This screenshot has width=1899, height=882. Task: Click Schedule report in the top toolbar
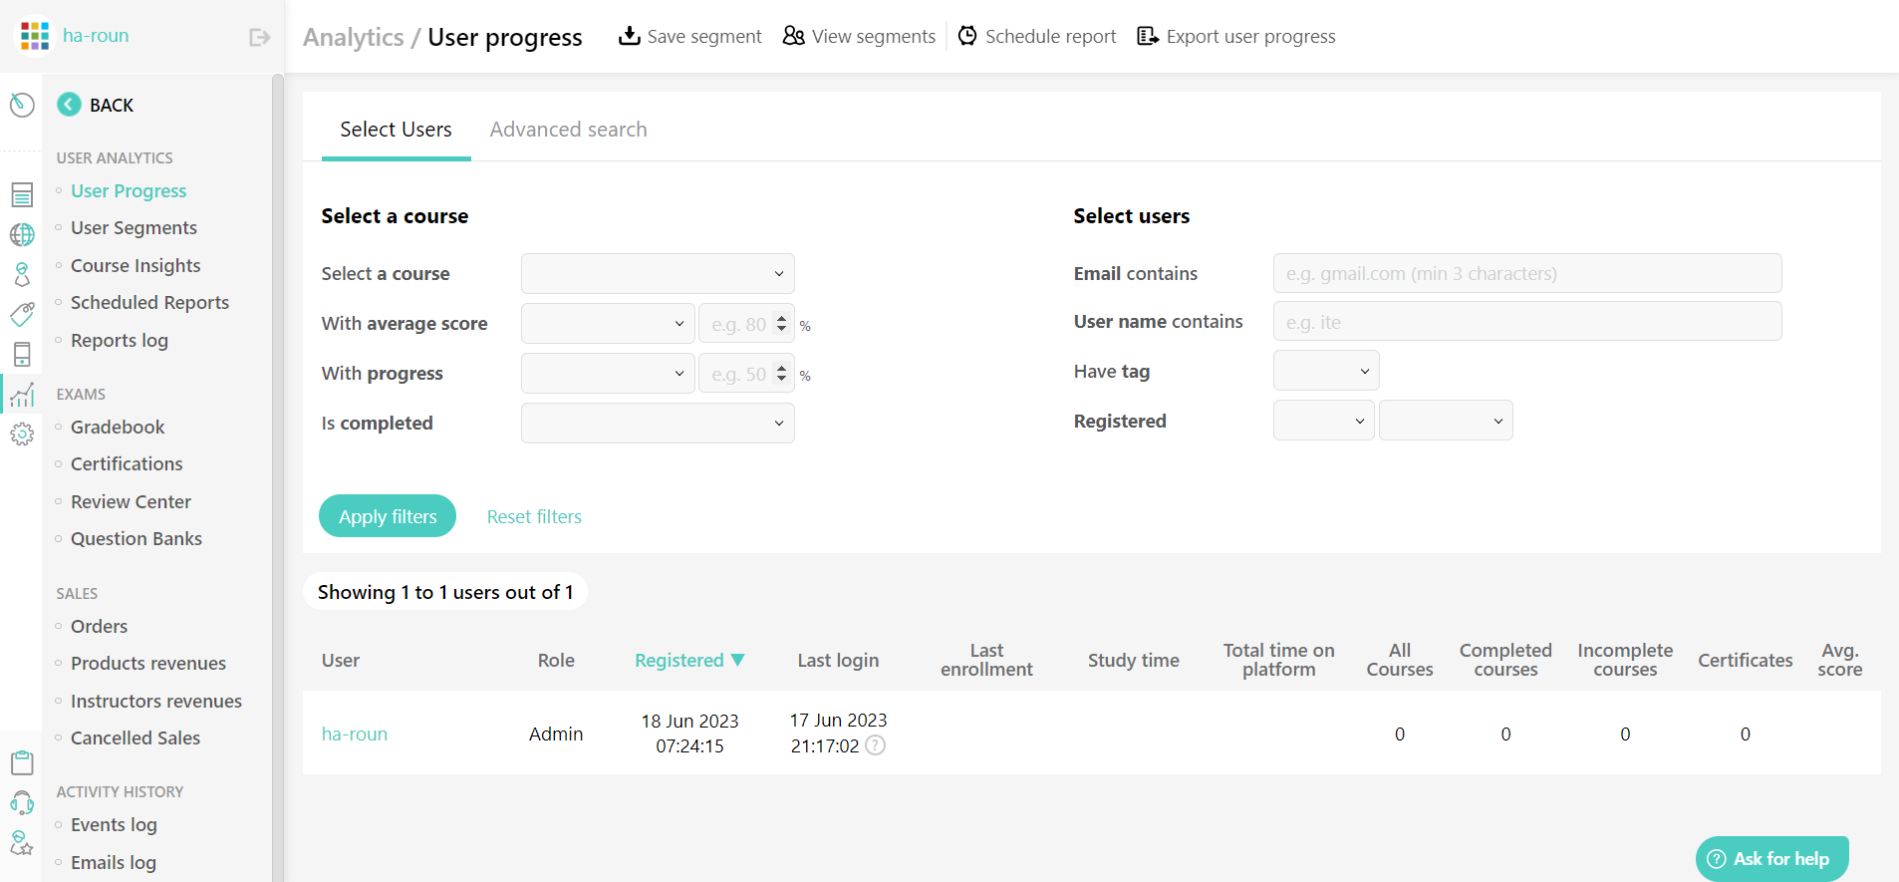(x=1036, y=37)
